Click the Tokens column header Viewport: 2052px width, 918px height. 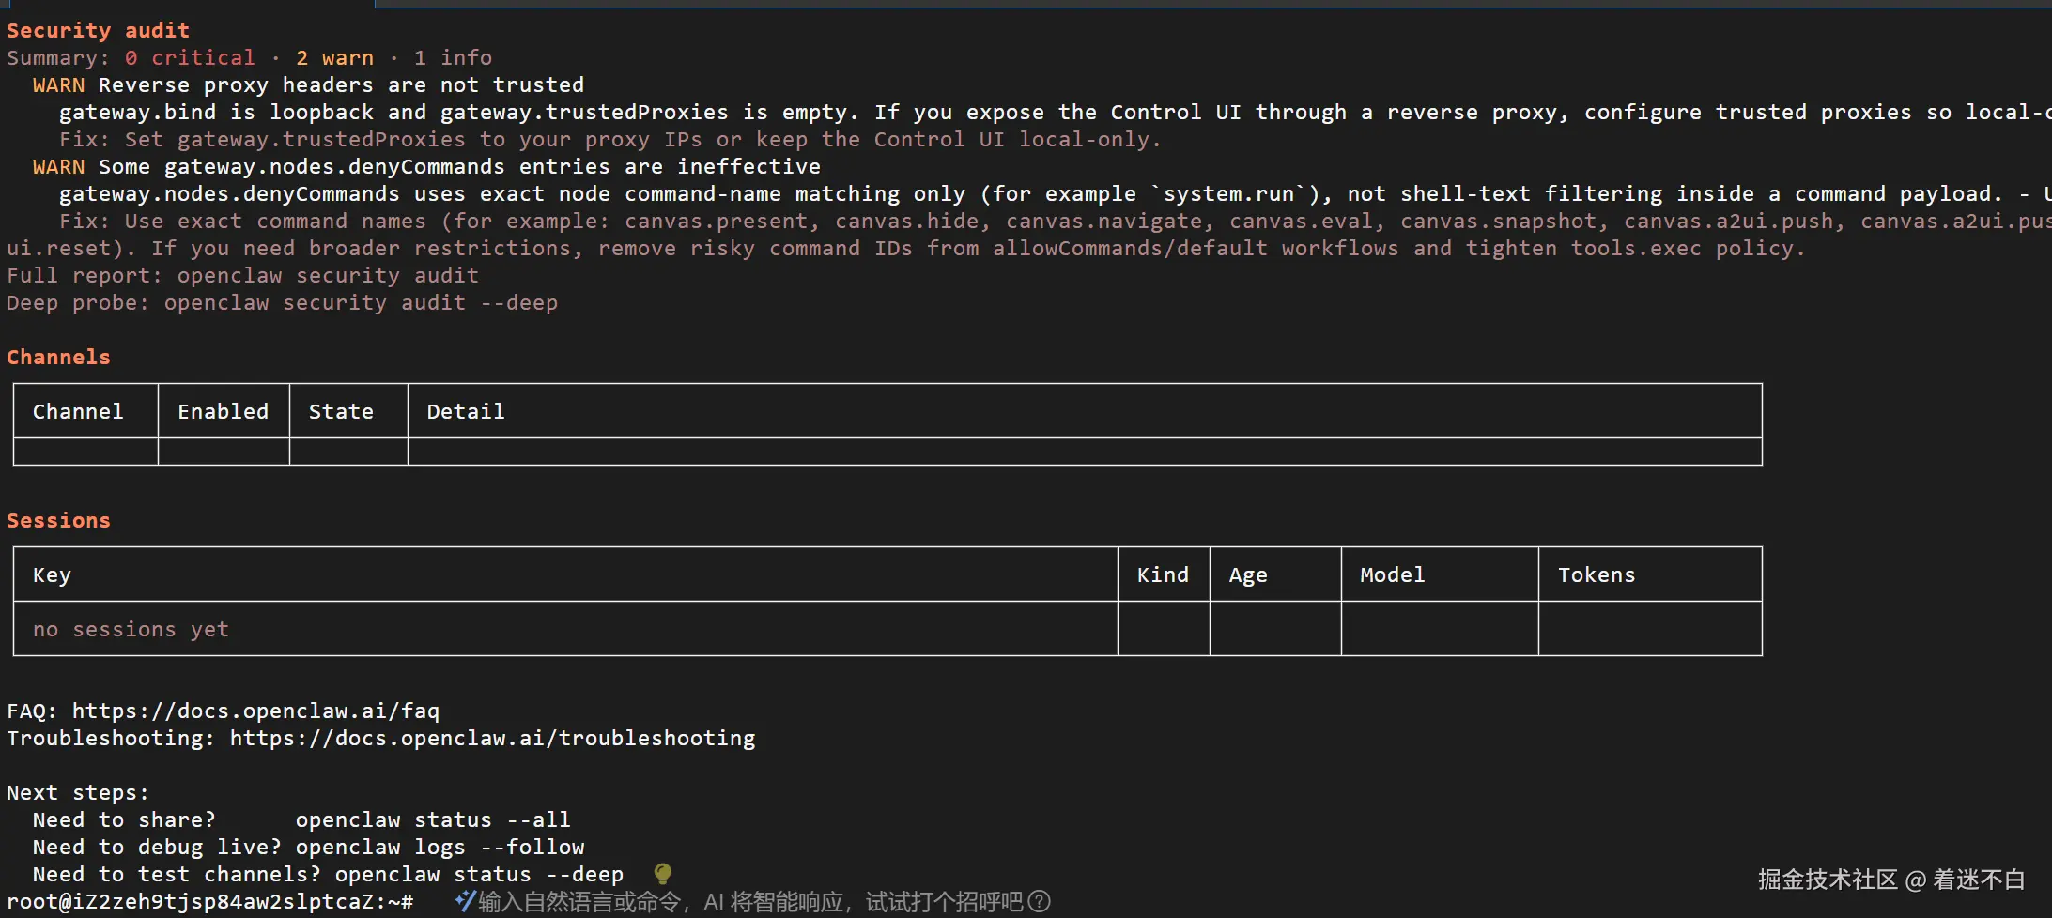tap(1597, 574)
